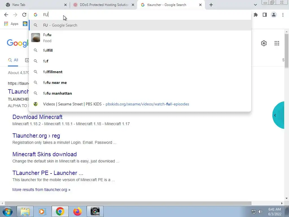Image resolution: width=289 pixels, height=217 pixels.
Task: Click More results from tlauncher.org
Action: pos(41,190)
